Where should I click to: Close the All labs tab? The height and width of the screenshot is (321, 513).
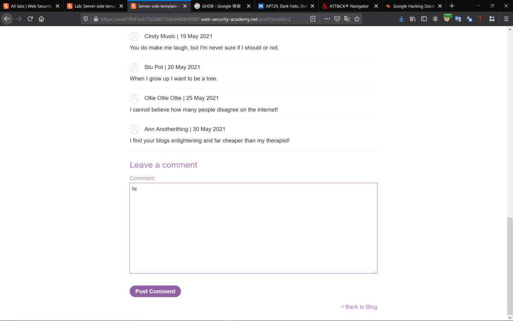click(57, 6)
